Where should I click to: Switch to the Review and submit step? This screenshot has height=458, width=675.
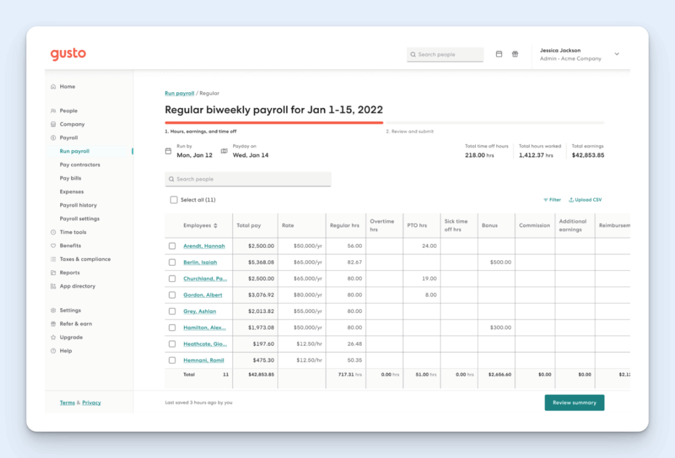tap(411, 131)
